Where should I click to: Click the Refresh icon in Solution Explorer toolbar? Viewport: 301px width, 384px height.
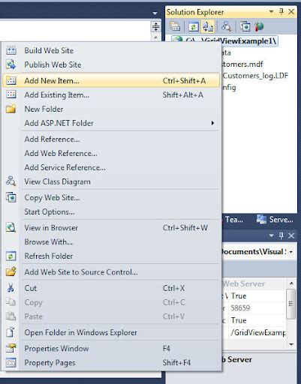pos(193,26)
